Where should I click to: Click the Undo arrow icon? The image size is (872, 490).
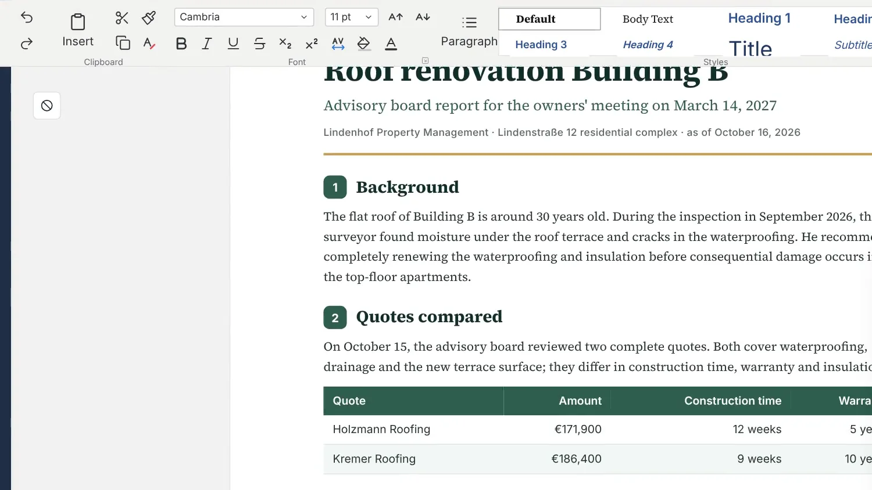click(x=27, y=17)
